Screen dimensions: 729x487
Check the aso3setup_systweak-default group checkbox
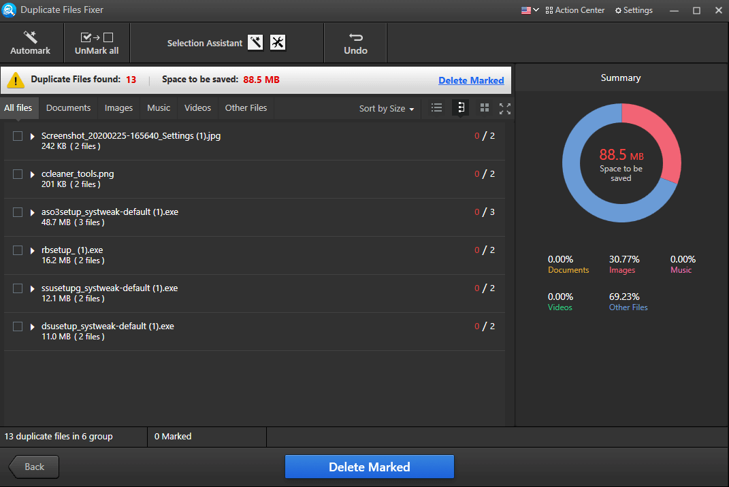[x=18, y=212]
